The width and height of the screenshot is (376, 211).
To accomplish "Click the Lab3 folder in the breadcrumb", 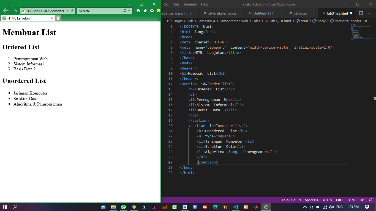I will click(256, 21).
